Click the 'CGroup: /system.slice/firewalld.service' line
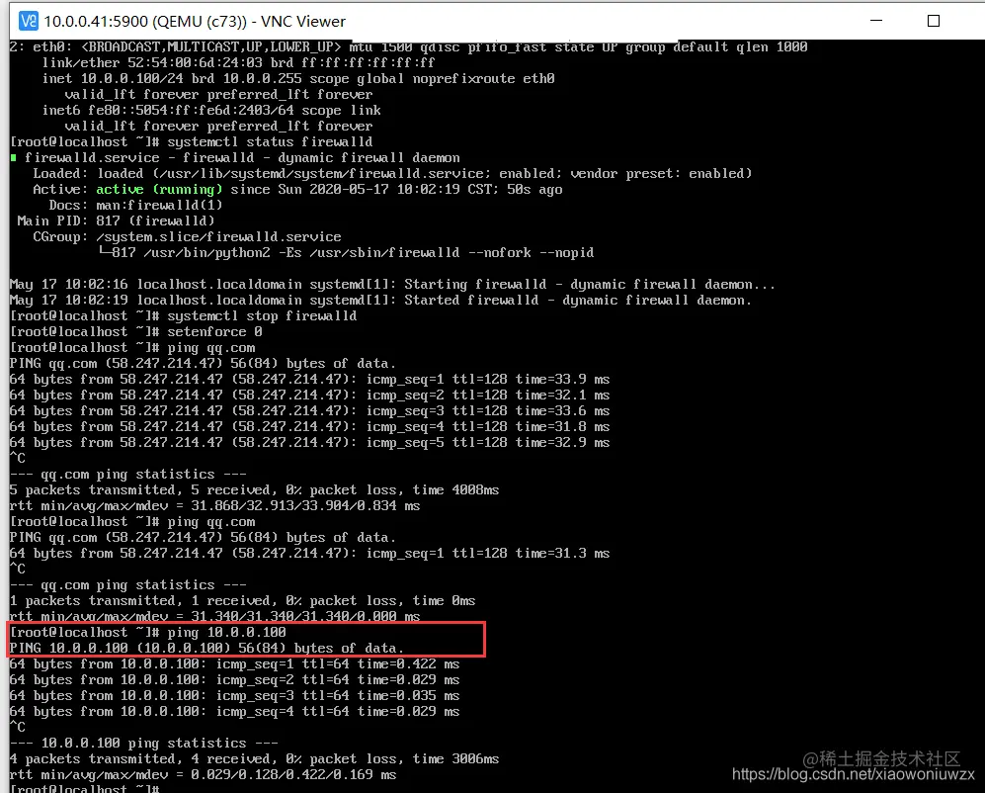 tap(187, 237)
